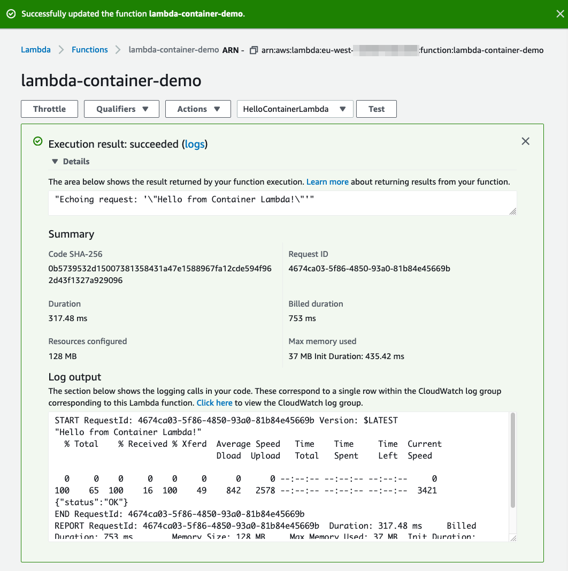
Task: Copy the function ARN using copy icon
Action: click(254, 50)
